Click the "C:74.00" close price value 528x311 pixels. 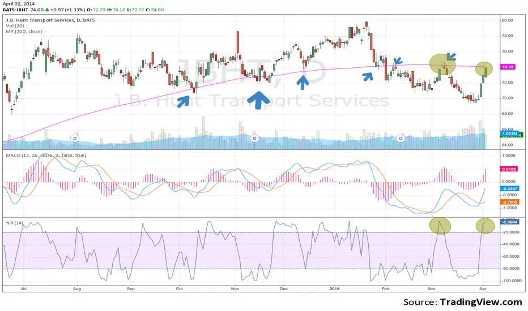155,10
